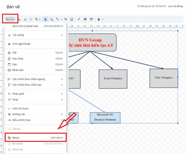The height and width of the screenshot is (154, 187).
Task: Open the border dash style option
Action: pos(91,19)
